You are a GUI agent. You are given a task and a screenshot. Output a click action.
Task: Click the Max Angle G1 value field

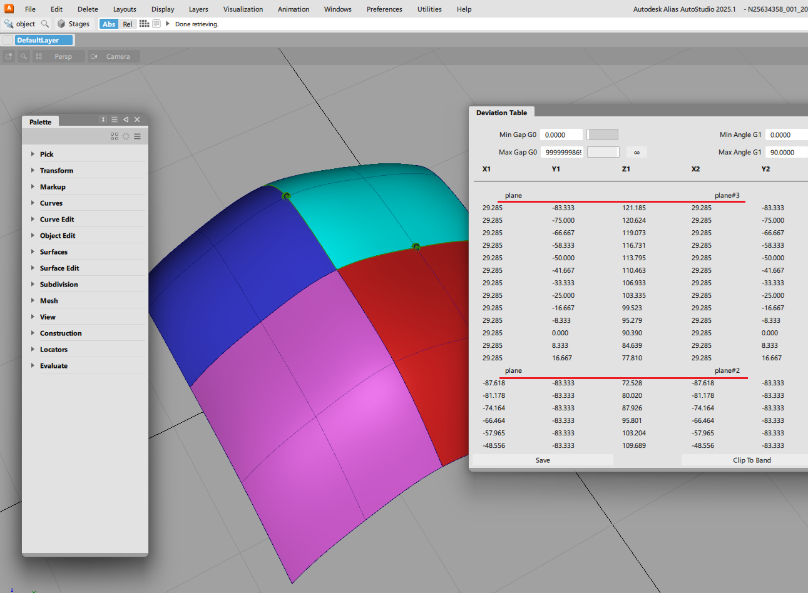click(x=786, y=152)
